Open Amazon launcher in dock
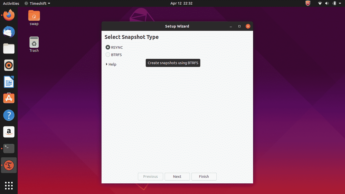Viewport: 345px width, 194px height. [9, 132]
